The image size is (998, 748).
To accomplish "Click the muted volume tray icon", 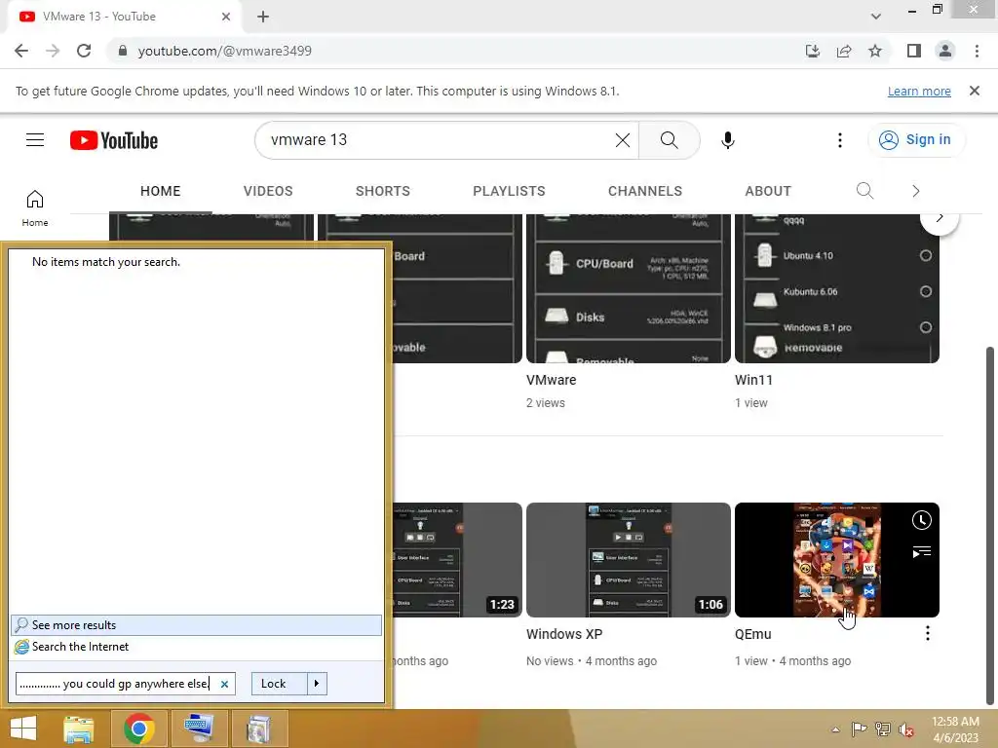I will tap(905, 729).
